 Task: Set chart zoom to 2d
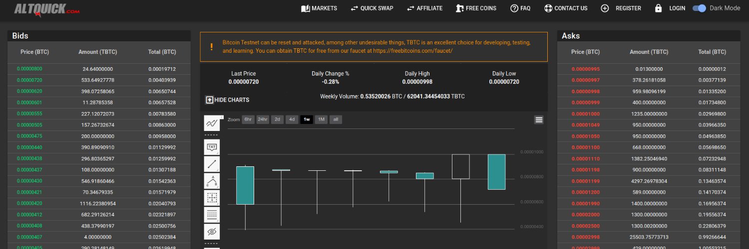click(277, 120)
